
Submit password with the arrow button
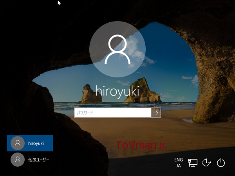tap(156, 113)
